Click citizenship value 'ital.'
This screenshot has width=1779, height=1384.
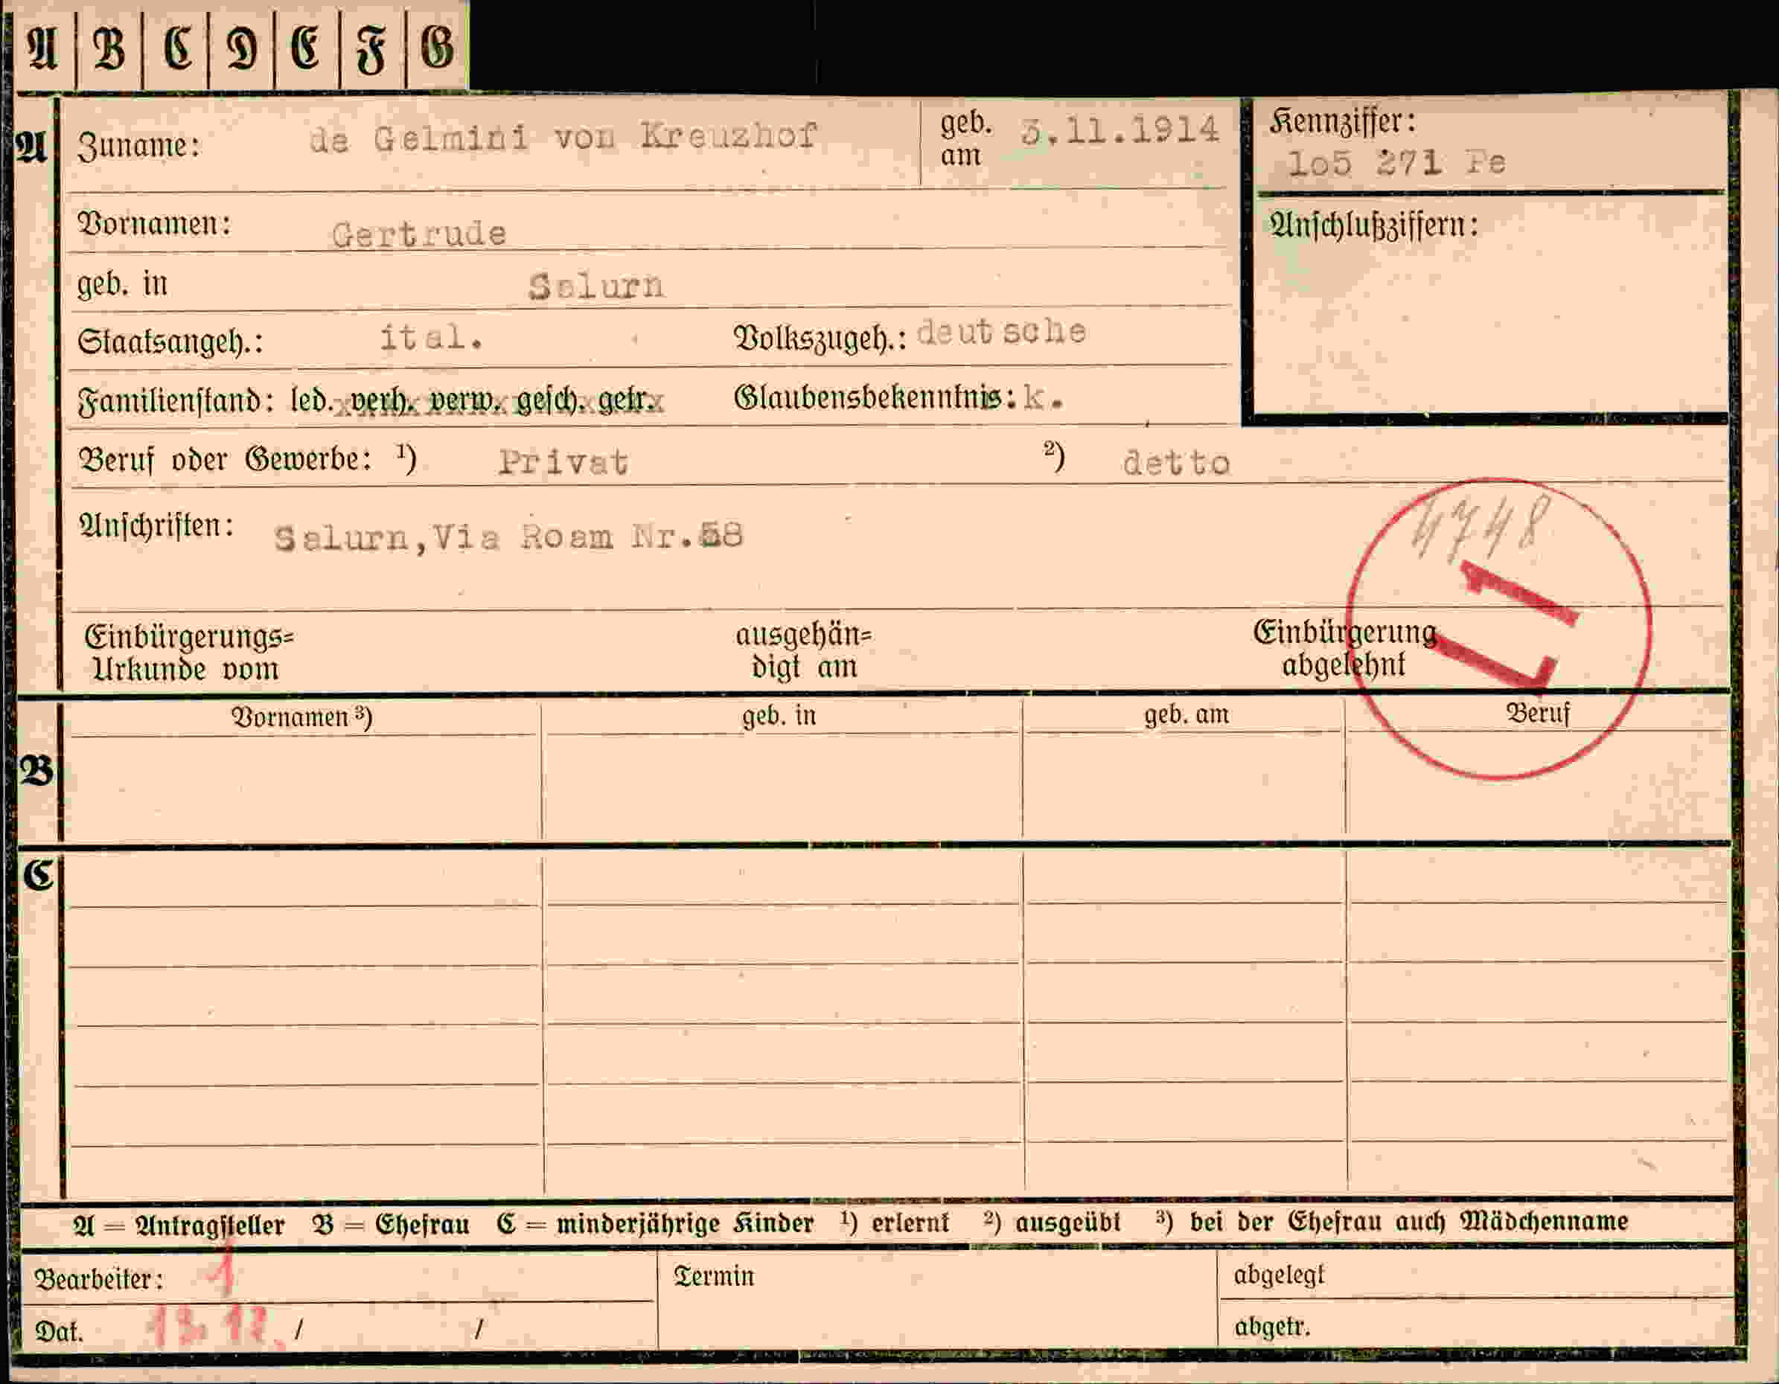coord(432,336)
